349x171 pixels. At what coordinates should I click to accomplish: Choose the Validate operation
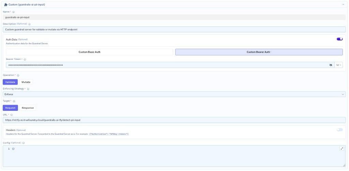click(x=10, y=82)
